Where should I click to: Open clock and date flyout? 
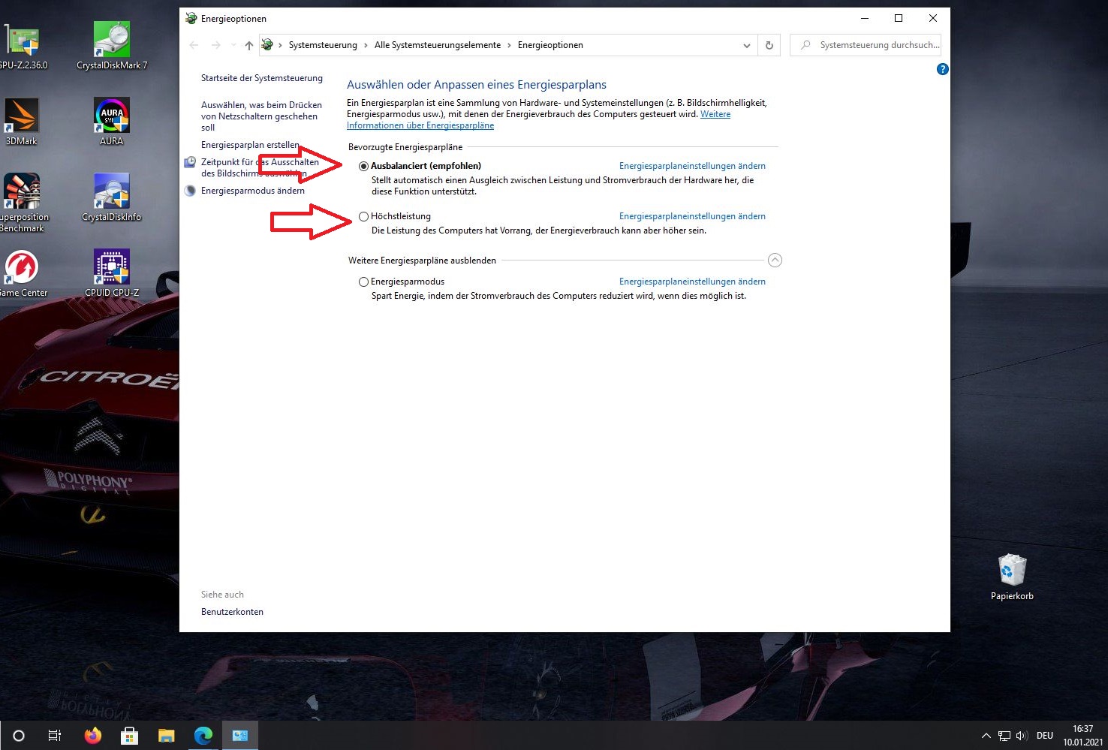[x=1082, y=736]
